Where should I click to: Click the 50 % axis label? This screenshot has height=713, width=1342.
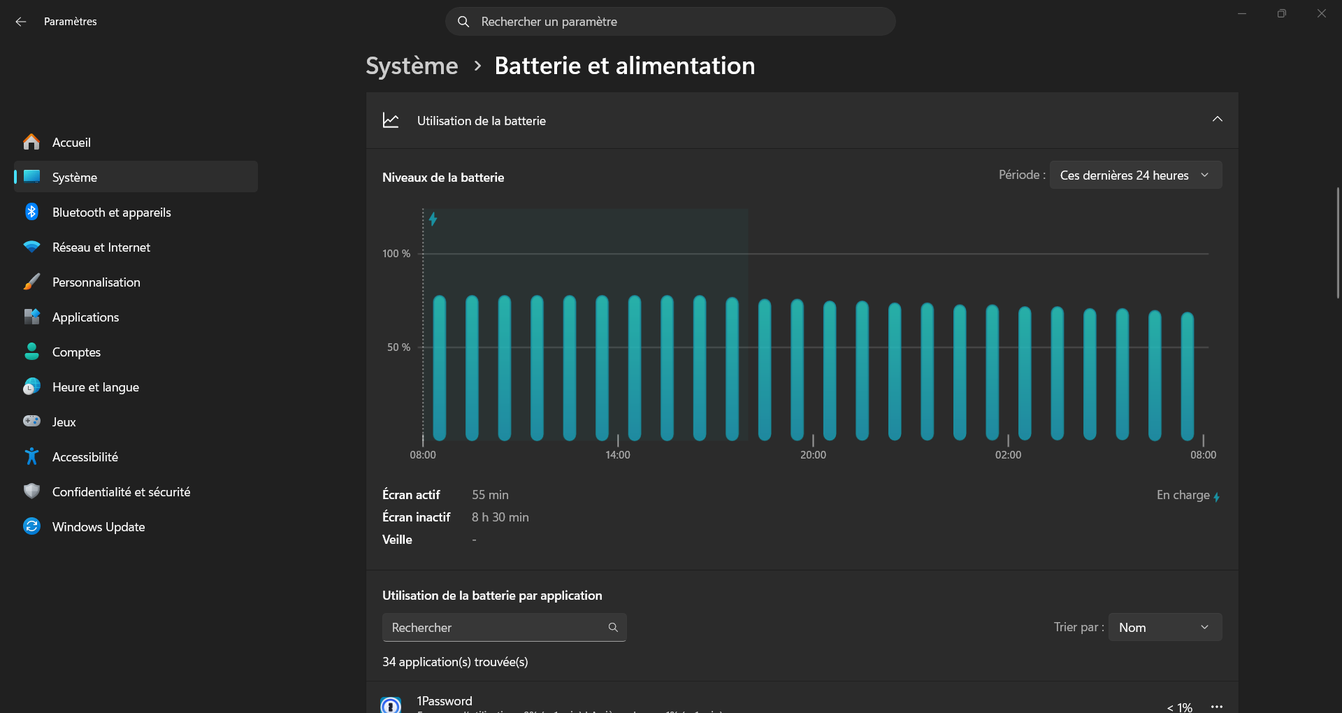(398, 347)
